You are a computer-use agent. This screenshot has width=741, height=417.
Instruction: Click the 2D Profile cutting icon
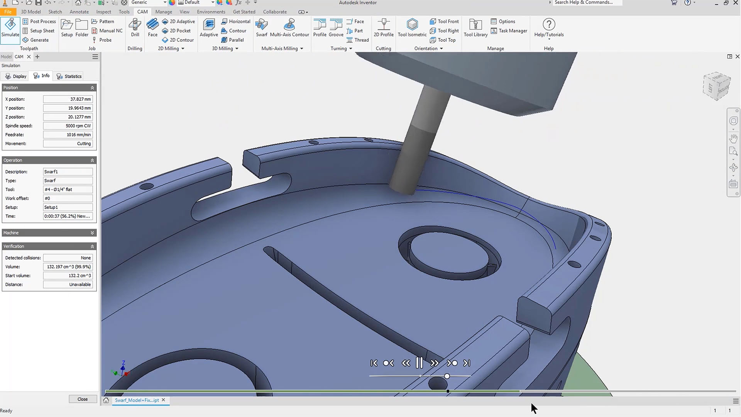(x=383, y=27)
